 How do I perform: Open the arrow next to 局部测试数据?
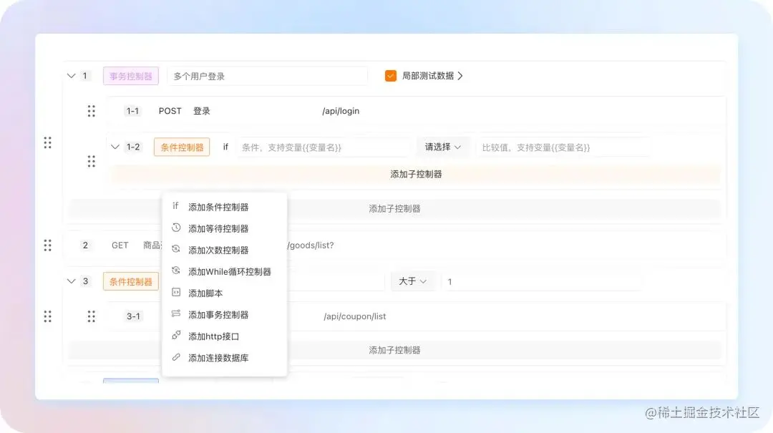(x=460, y=76)
